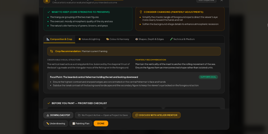Open the Underdrawing view

coord(55,124)
